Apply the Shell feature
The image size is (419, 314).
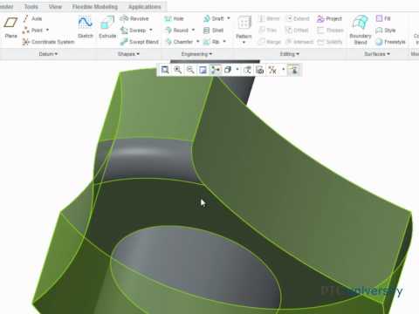213,31
